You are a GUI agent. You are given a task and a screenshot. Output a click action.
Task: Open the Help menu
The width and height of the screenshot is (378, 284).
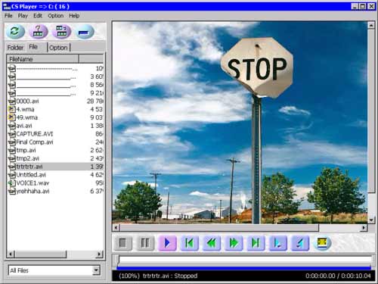[74, 16]
